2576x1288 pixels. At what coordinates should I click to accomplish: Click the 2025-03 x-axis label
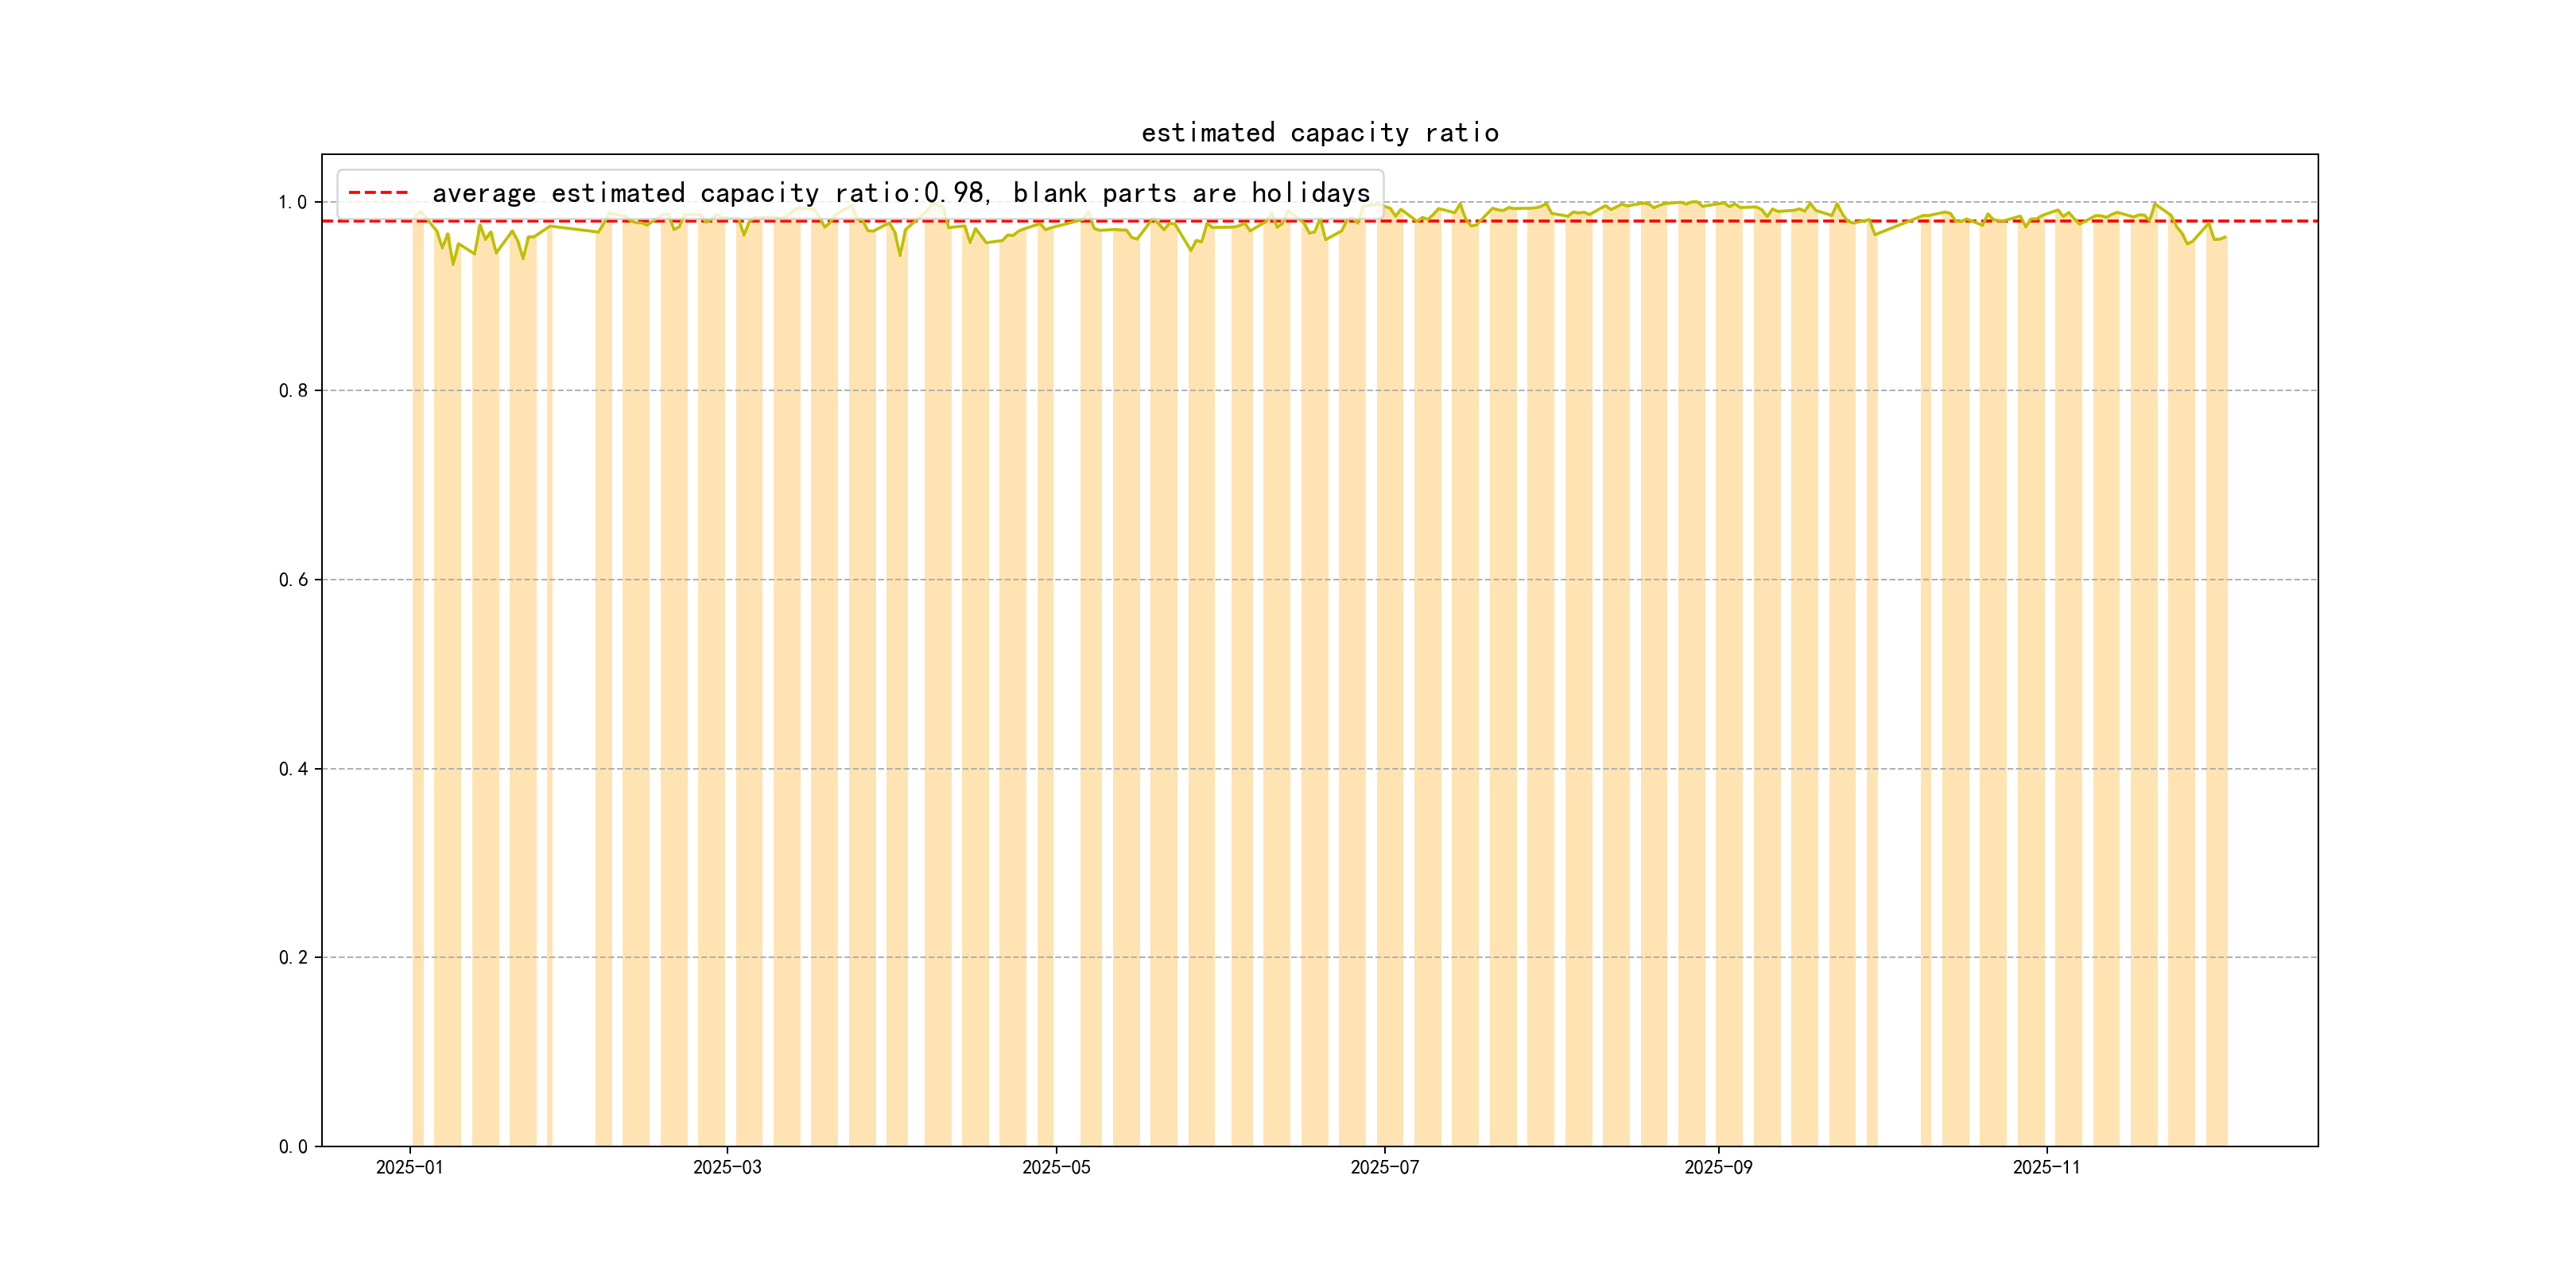[727, 1167]
